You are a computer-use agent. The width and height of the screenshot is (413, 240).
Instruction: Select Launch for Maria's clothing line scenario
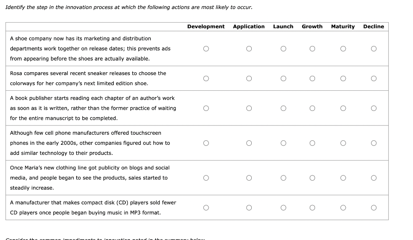point(283,177)
